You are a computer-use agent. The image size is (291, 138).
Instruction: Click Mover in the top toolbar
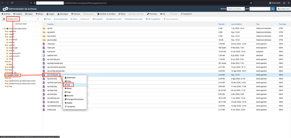[x=39, y=14]
